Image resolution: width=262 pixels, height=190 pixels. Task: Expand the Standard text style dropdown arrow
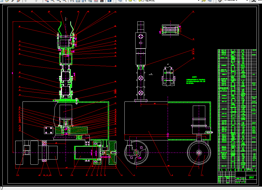247,1
